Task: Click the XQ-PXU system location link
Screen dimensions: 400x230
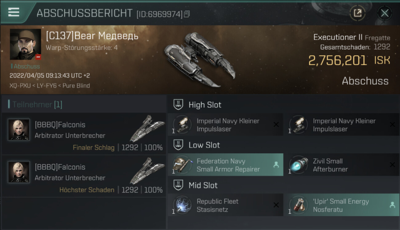Action: pyautogui.click(x=20, y=86)
